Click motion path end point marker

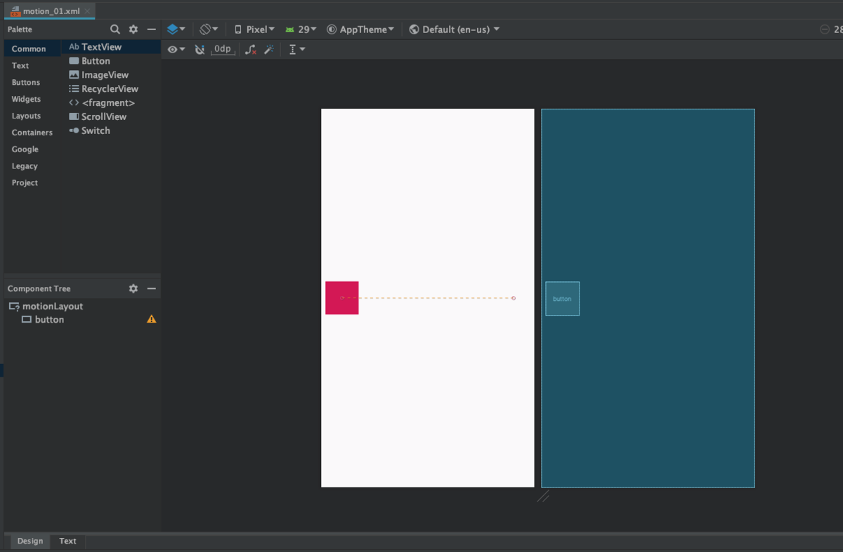pyautogui.click(x=514, y=298)
